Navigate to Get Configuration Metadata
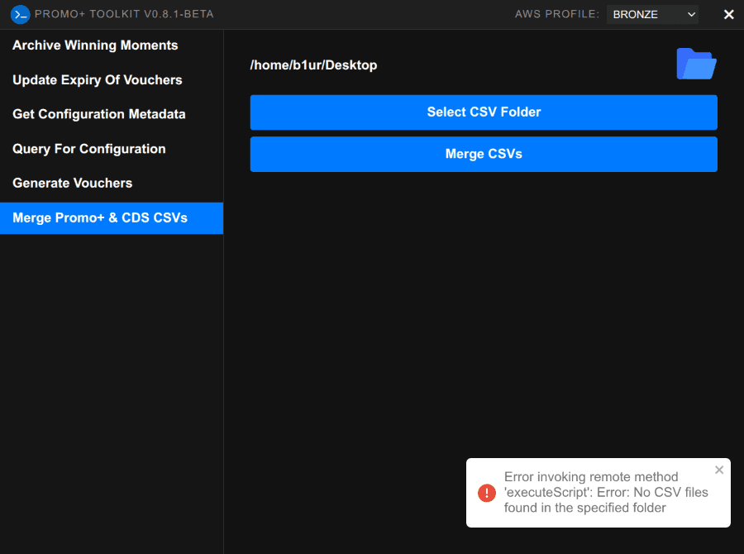Viewport: 744px width, 554px height. (x=98, y=114)
